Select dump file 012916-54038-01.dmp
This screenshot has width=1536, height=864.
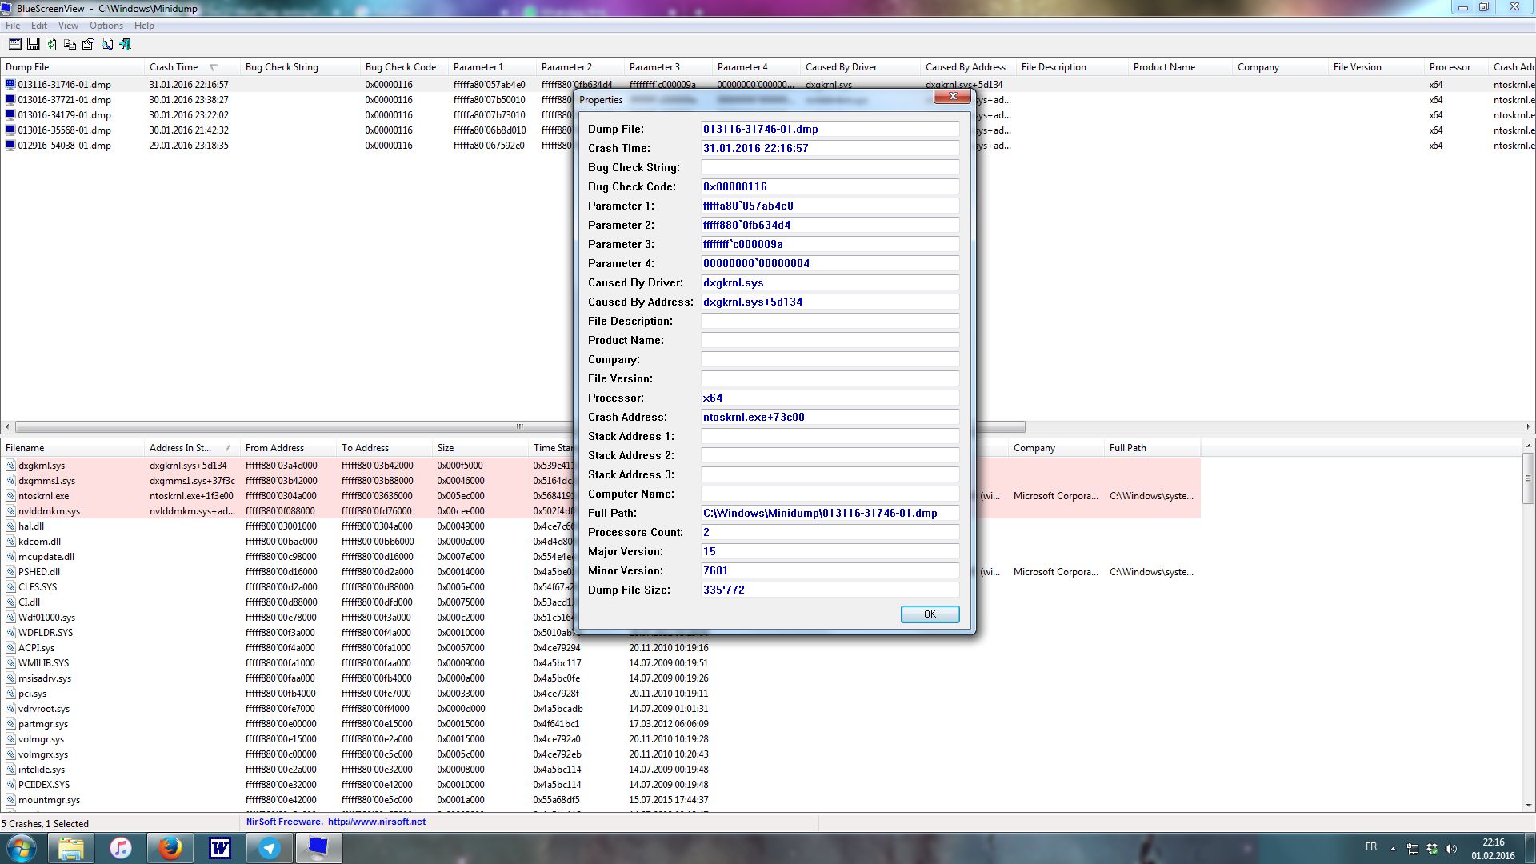coord(64,146)
